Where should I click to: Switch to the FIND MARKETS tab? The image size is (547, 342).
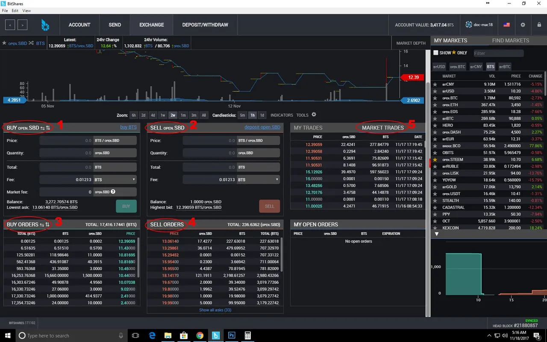tap(510, 41)
